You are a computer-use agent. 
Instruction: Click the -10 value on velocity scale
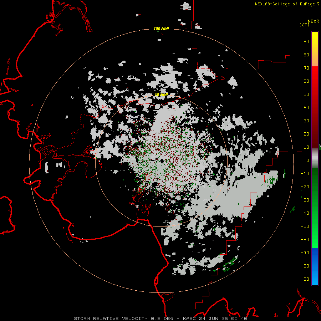coord(305,174)
